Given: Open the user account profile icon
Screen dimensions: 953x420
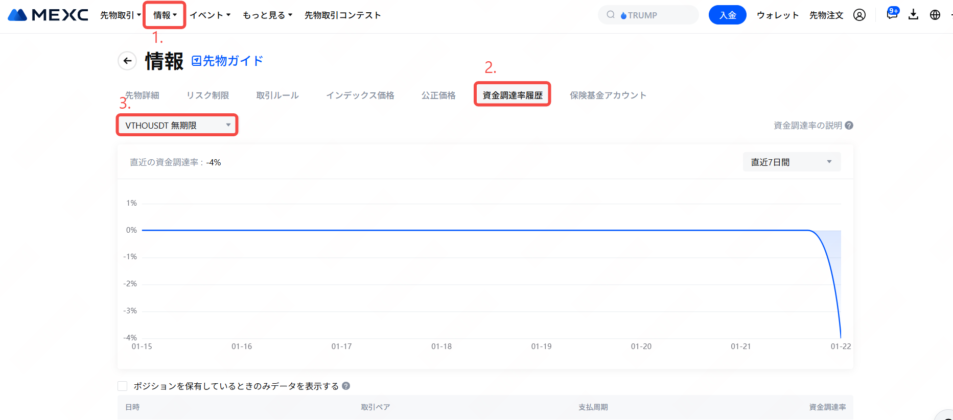Looking at the screenshot, I should pos(859,15).
